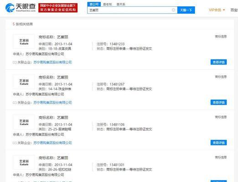Image resolution: width=238 pixels, height=182 pixels.
Task: Click registration number 13481301
Action: click(x=117, y=165)
